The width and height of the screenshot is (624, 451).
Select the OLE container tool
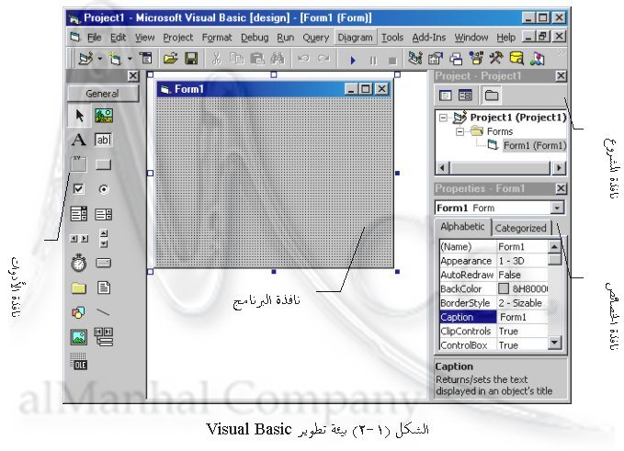[x=79, y=361]
